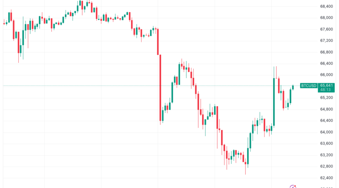Click the 48:13 candle countdown timer

(325, 90)
